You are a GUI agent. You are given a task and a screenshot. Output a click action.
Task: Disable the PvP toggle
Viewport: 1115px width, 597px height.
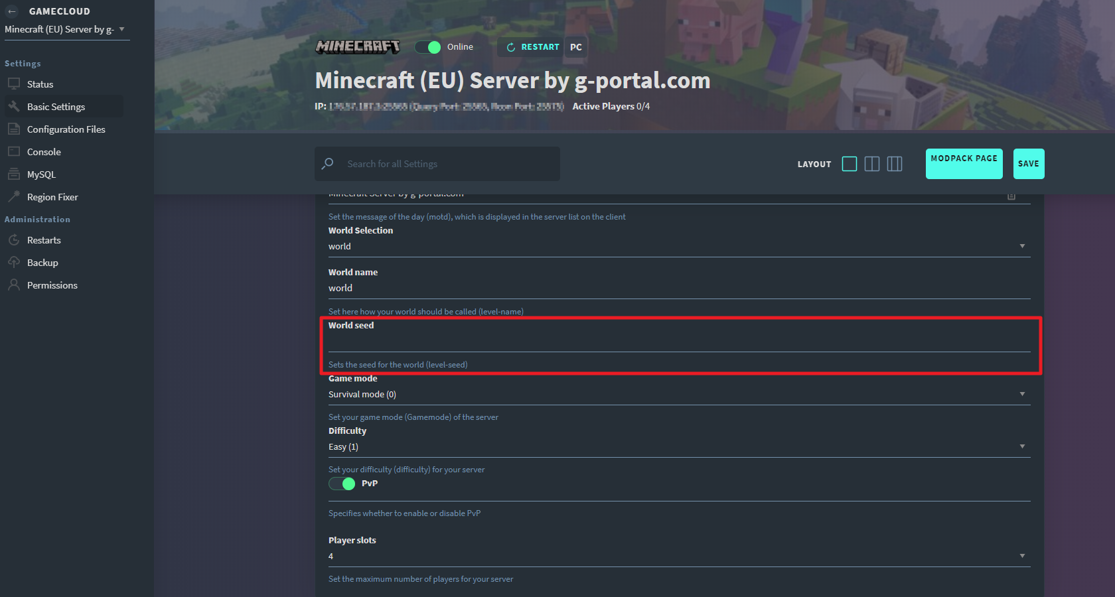click(342, 484)
